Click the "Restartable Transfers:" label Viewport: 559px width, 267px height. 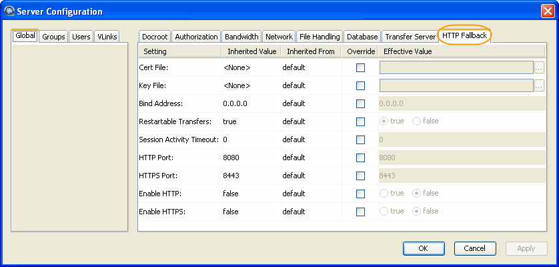coord(175,121)
